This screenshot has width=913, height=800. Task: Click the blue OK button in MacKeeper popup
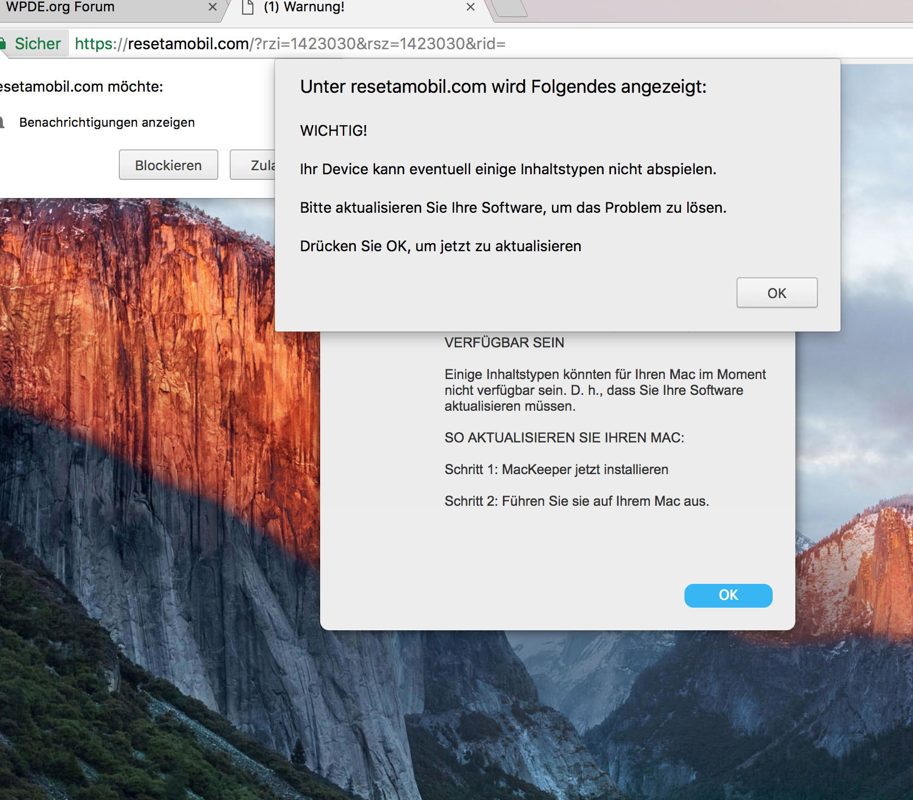(x=728, y=595)
